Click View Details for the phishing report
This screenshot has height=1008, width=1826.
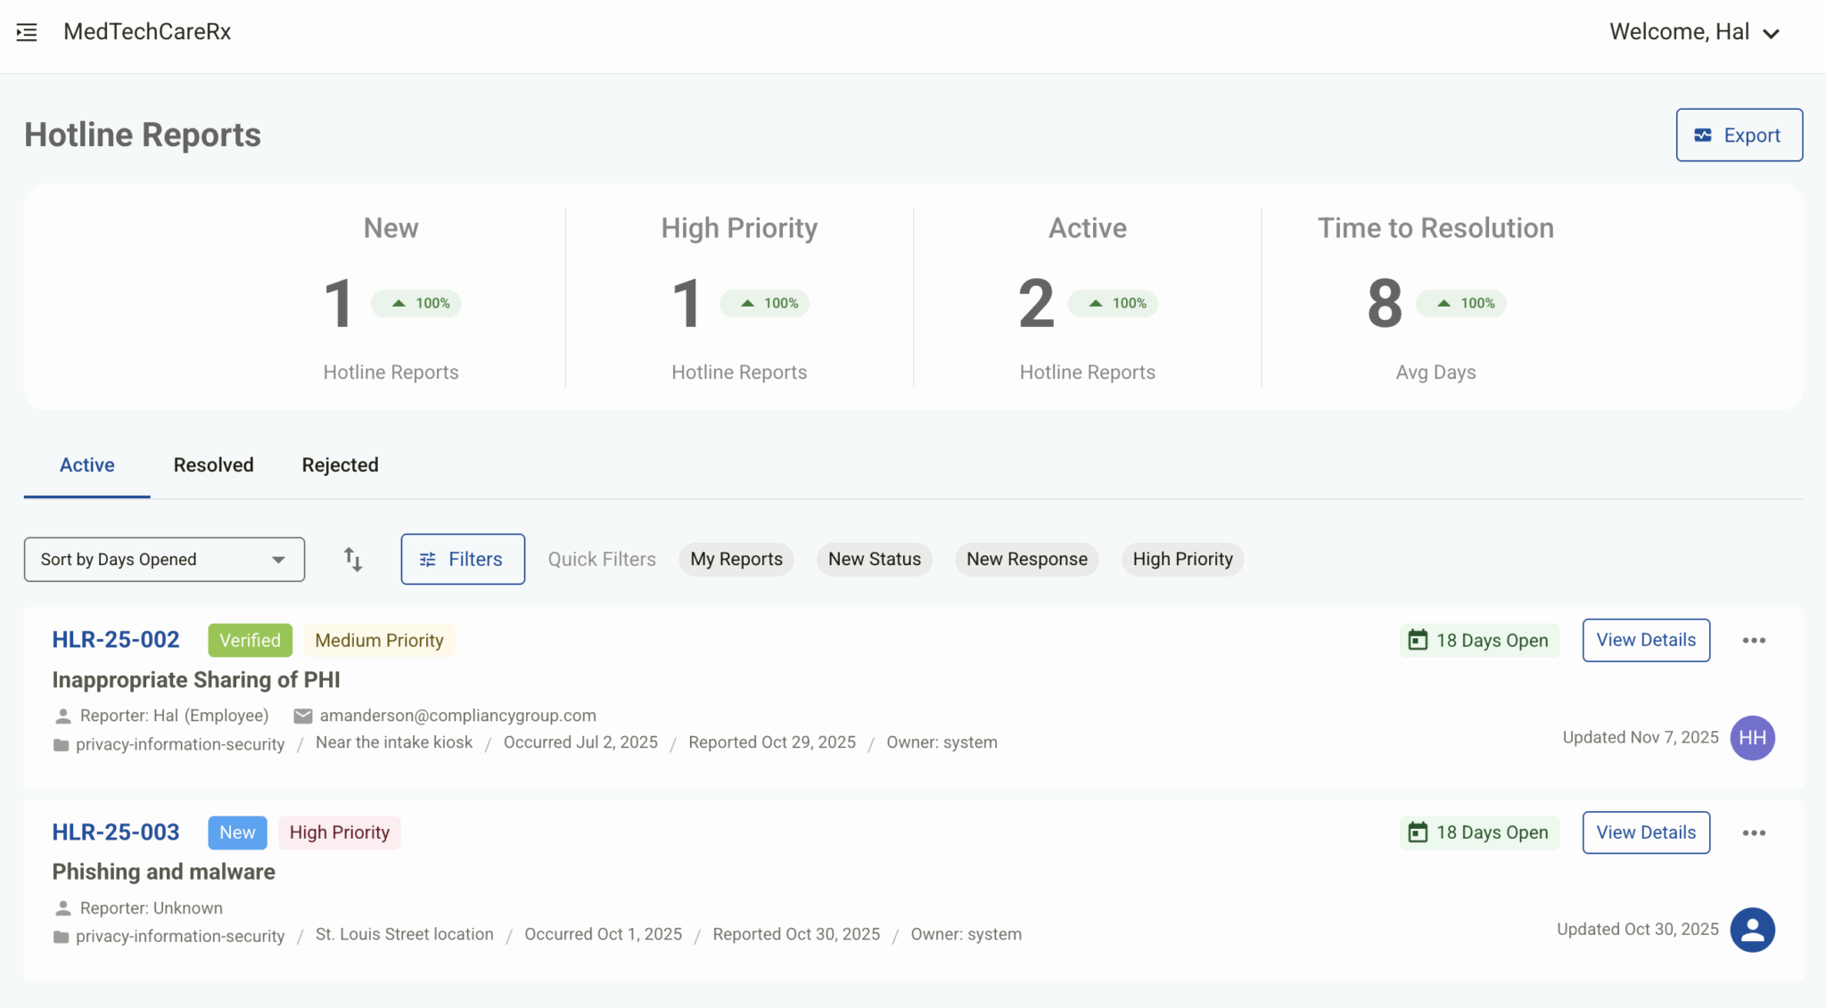coord(1645,832)
